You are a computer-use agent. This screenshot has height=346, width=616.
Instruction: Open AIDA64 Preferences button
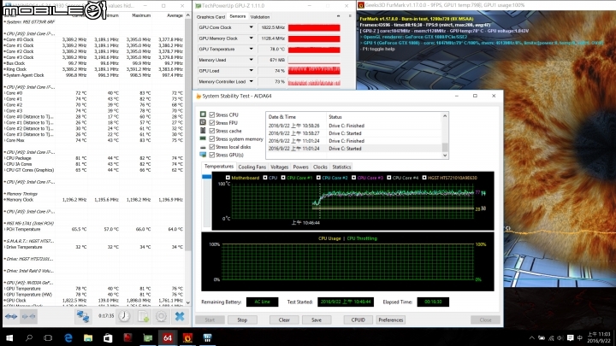390,320
